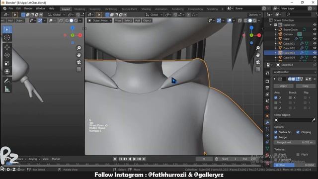Play animation in timeline
Screen dimensions: 318x179
(x=134, y=159)
